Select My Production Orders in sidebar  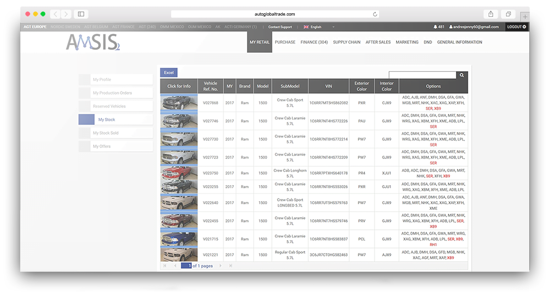coord(115,93)
